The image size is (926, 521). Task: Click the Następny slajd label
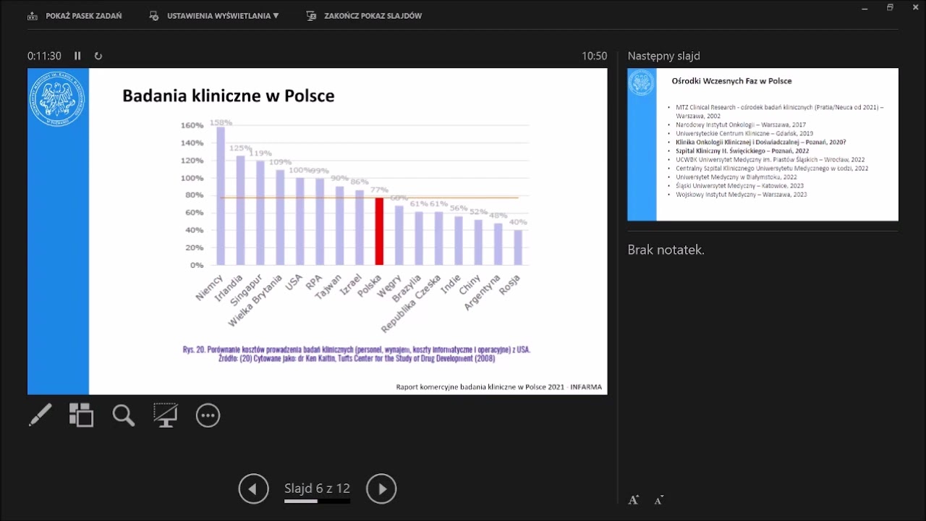[663, 56]
